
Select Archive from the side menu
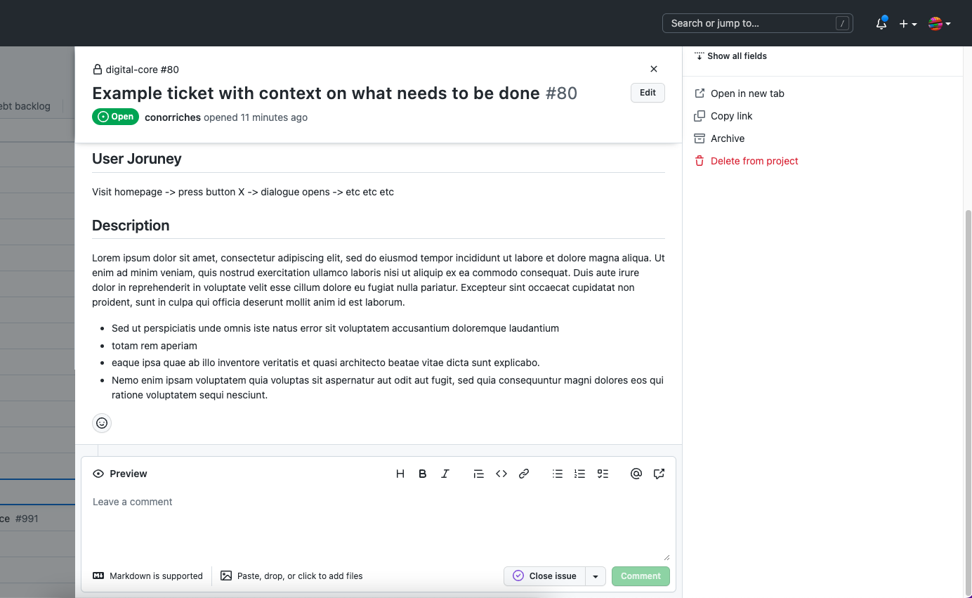(x=727, y=138)
